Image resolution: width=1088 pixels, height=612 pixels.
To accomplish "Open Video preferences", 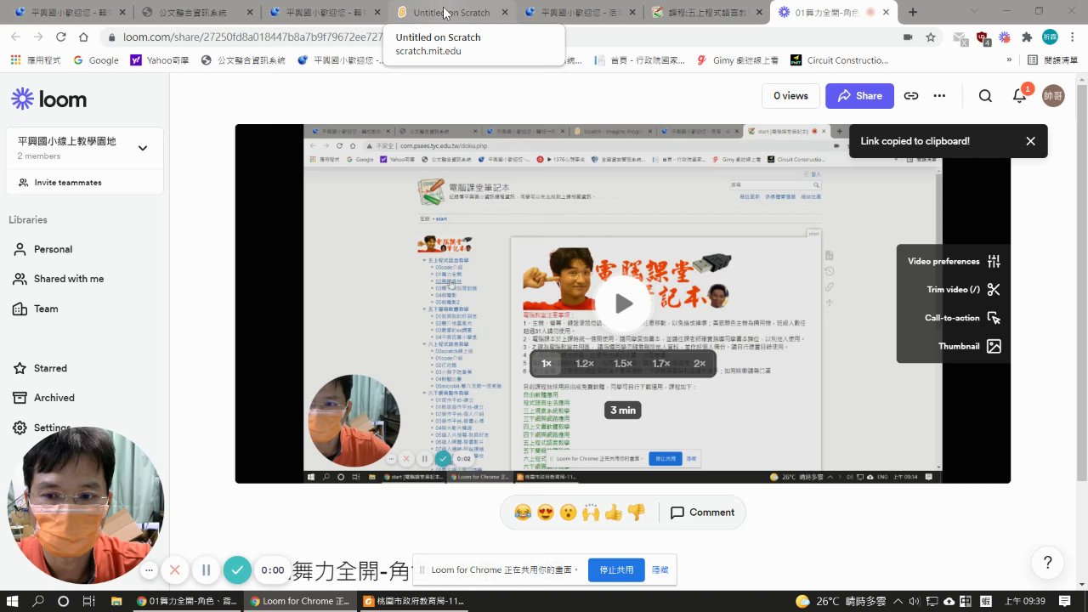I will (953, 262).
